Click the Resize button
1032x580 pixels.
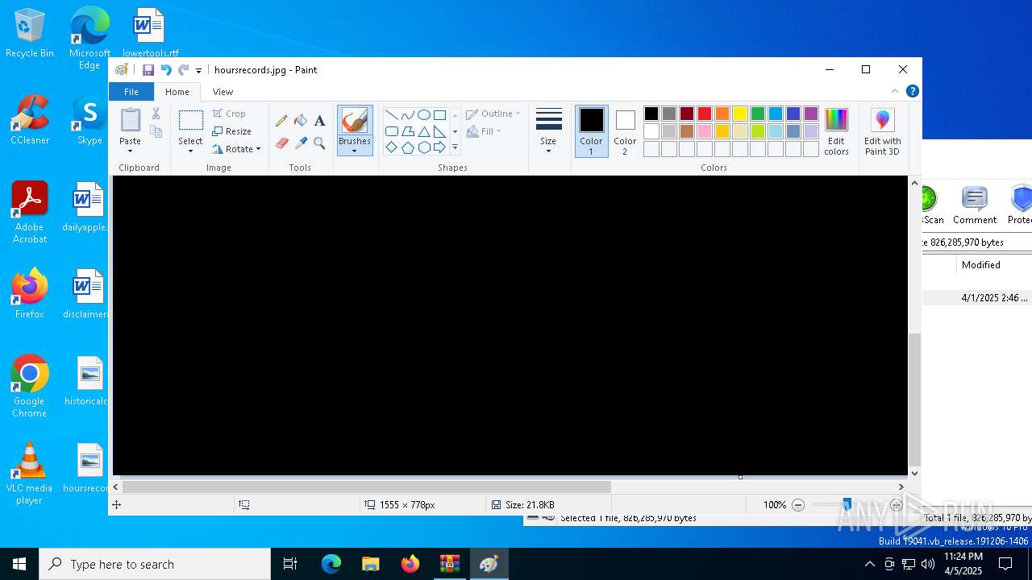pyautogui.click(x=231, y=131)
